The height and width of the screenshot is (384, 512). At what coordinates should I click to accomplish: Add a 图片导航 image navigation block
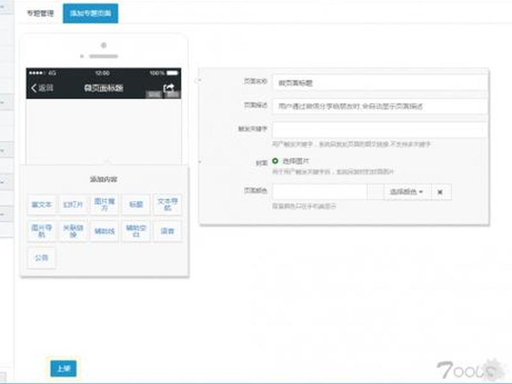click(x=42, y=231)
